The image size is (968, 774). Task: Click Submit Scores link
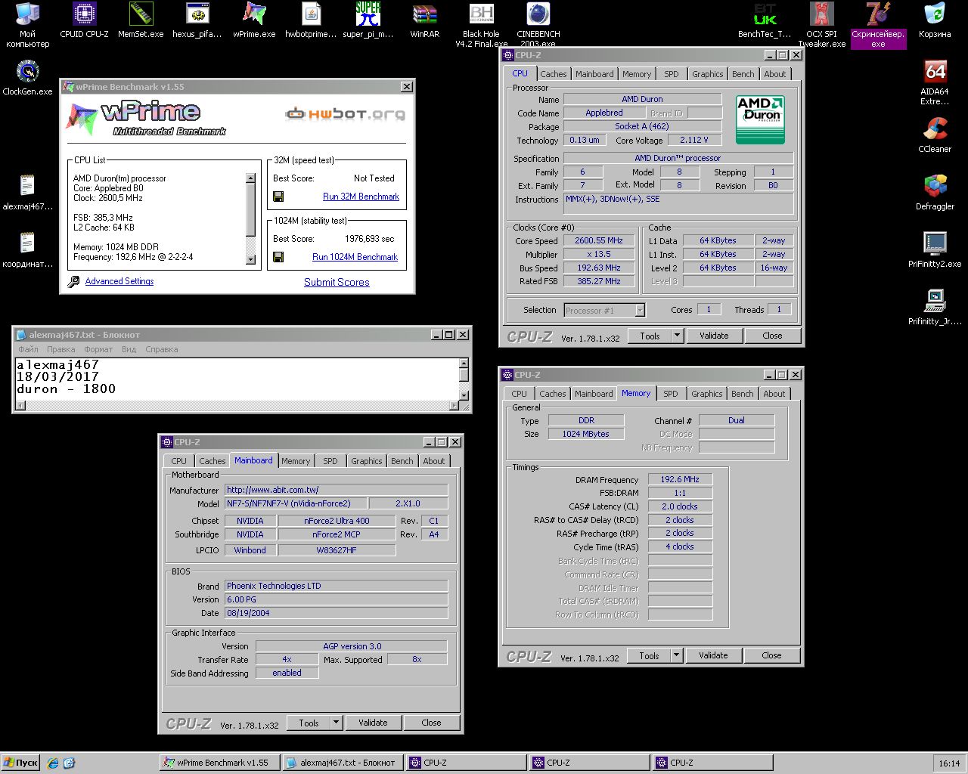click(x=337, y=282)
